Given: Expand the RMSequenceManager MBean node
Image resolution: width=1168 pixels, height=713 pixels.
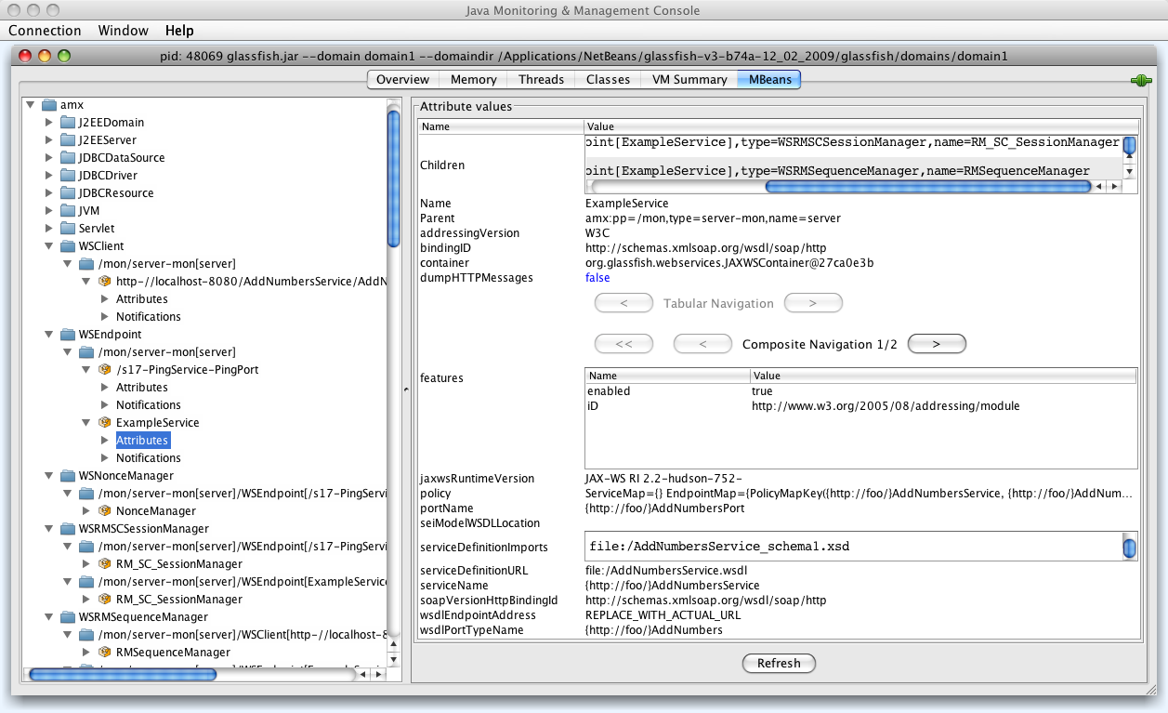Looking at the screenshot, I should (86, 653).
